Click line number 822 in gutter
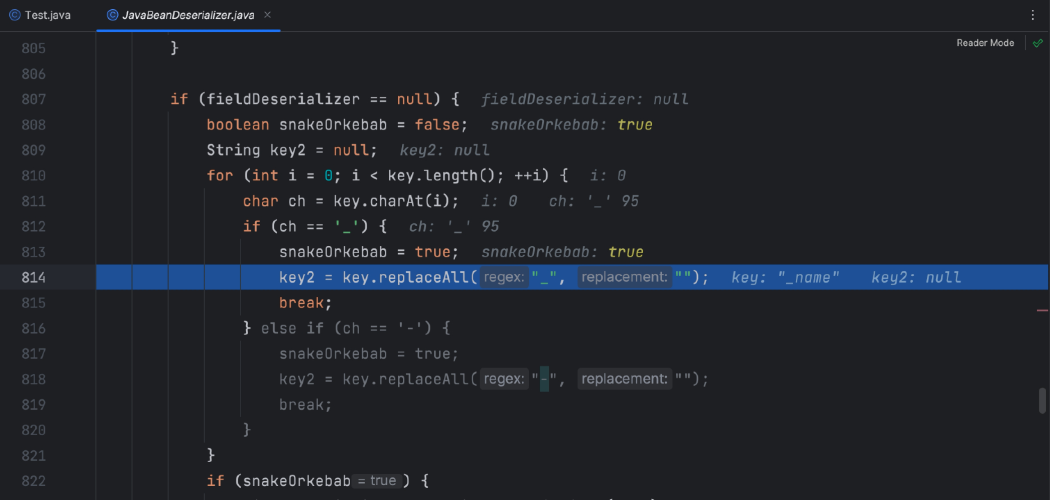The width and height of the screenshot is (1050, 500). click(34, 481)
